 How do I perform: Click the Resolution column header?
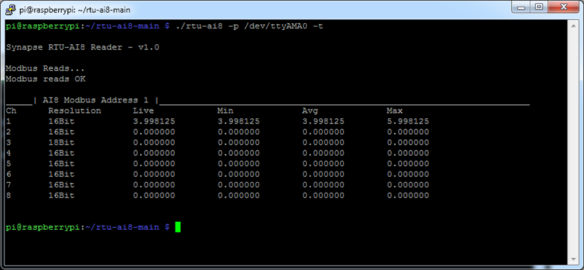pyautogui.click(x=75, y=111)
